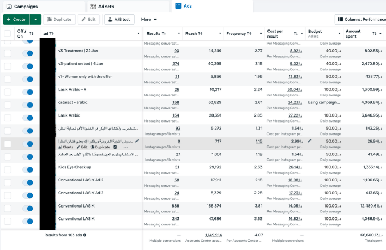
Task: Sort by Cost per result arrows
Action: coord(296,33)
